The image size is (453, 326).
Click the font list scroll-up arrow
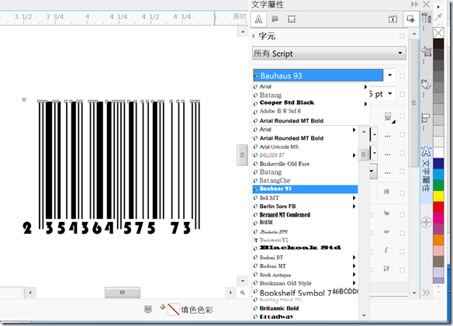pyautogui.click(x=364, y=132)
